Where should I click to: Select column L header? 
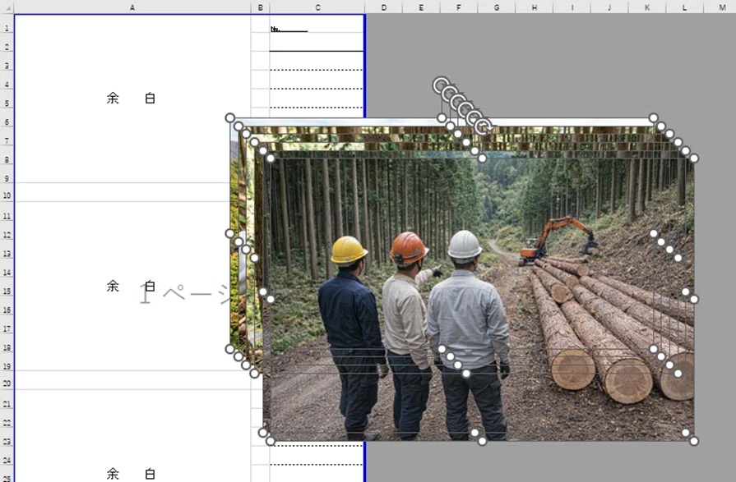pyautogui.click(x=684, y=7)
